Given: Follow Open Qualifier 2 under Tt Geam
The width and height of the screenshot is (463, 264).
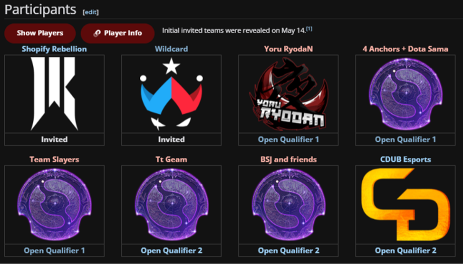Looking at the screenshot, I should (x=171, y=250).
